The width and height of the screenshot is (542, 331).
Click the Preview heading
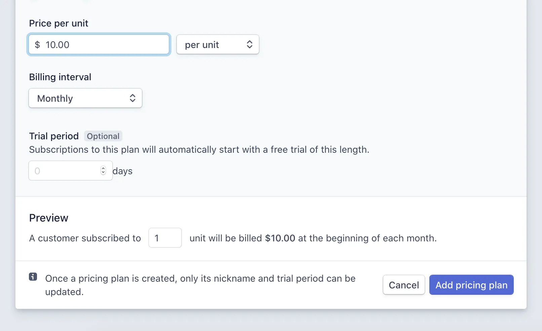tap(49, 218)
